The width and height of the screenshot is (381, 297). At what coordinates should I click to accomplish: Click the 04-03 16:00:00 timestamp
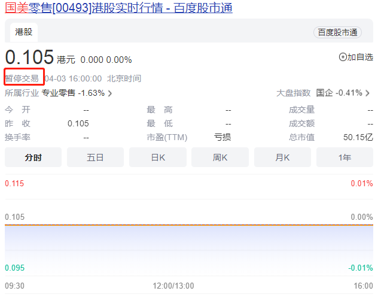(x=73, y=78)
